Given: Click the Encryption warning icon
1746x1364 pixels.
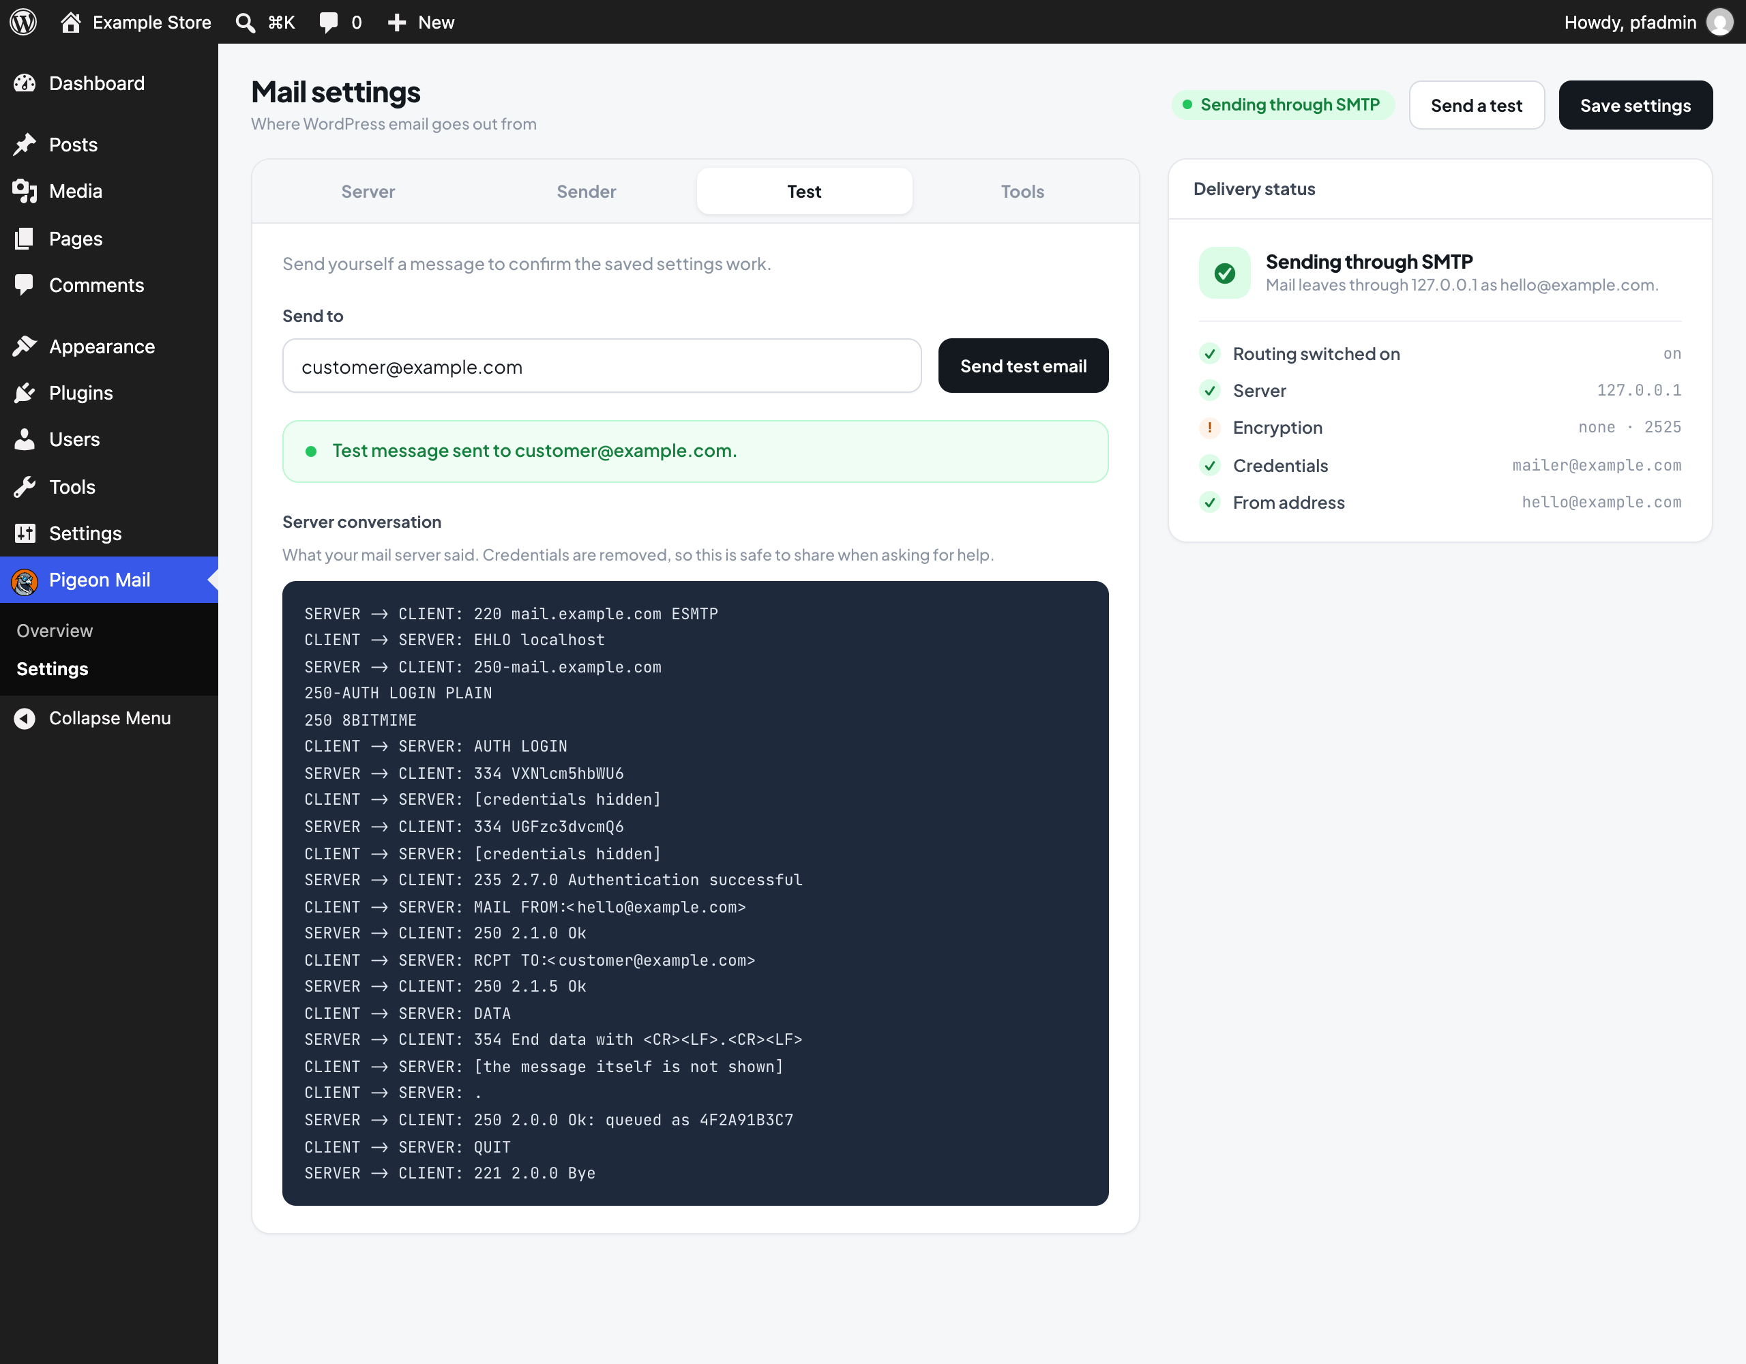Looking at the screenshot, I should 1209,428.
